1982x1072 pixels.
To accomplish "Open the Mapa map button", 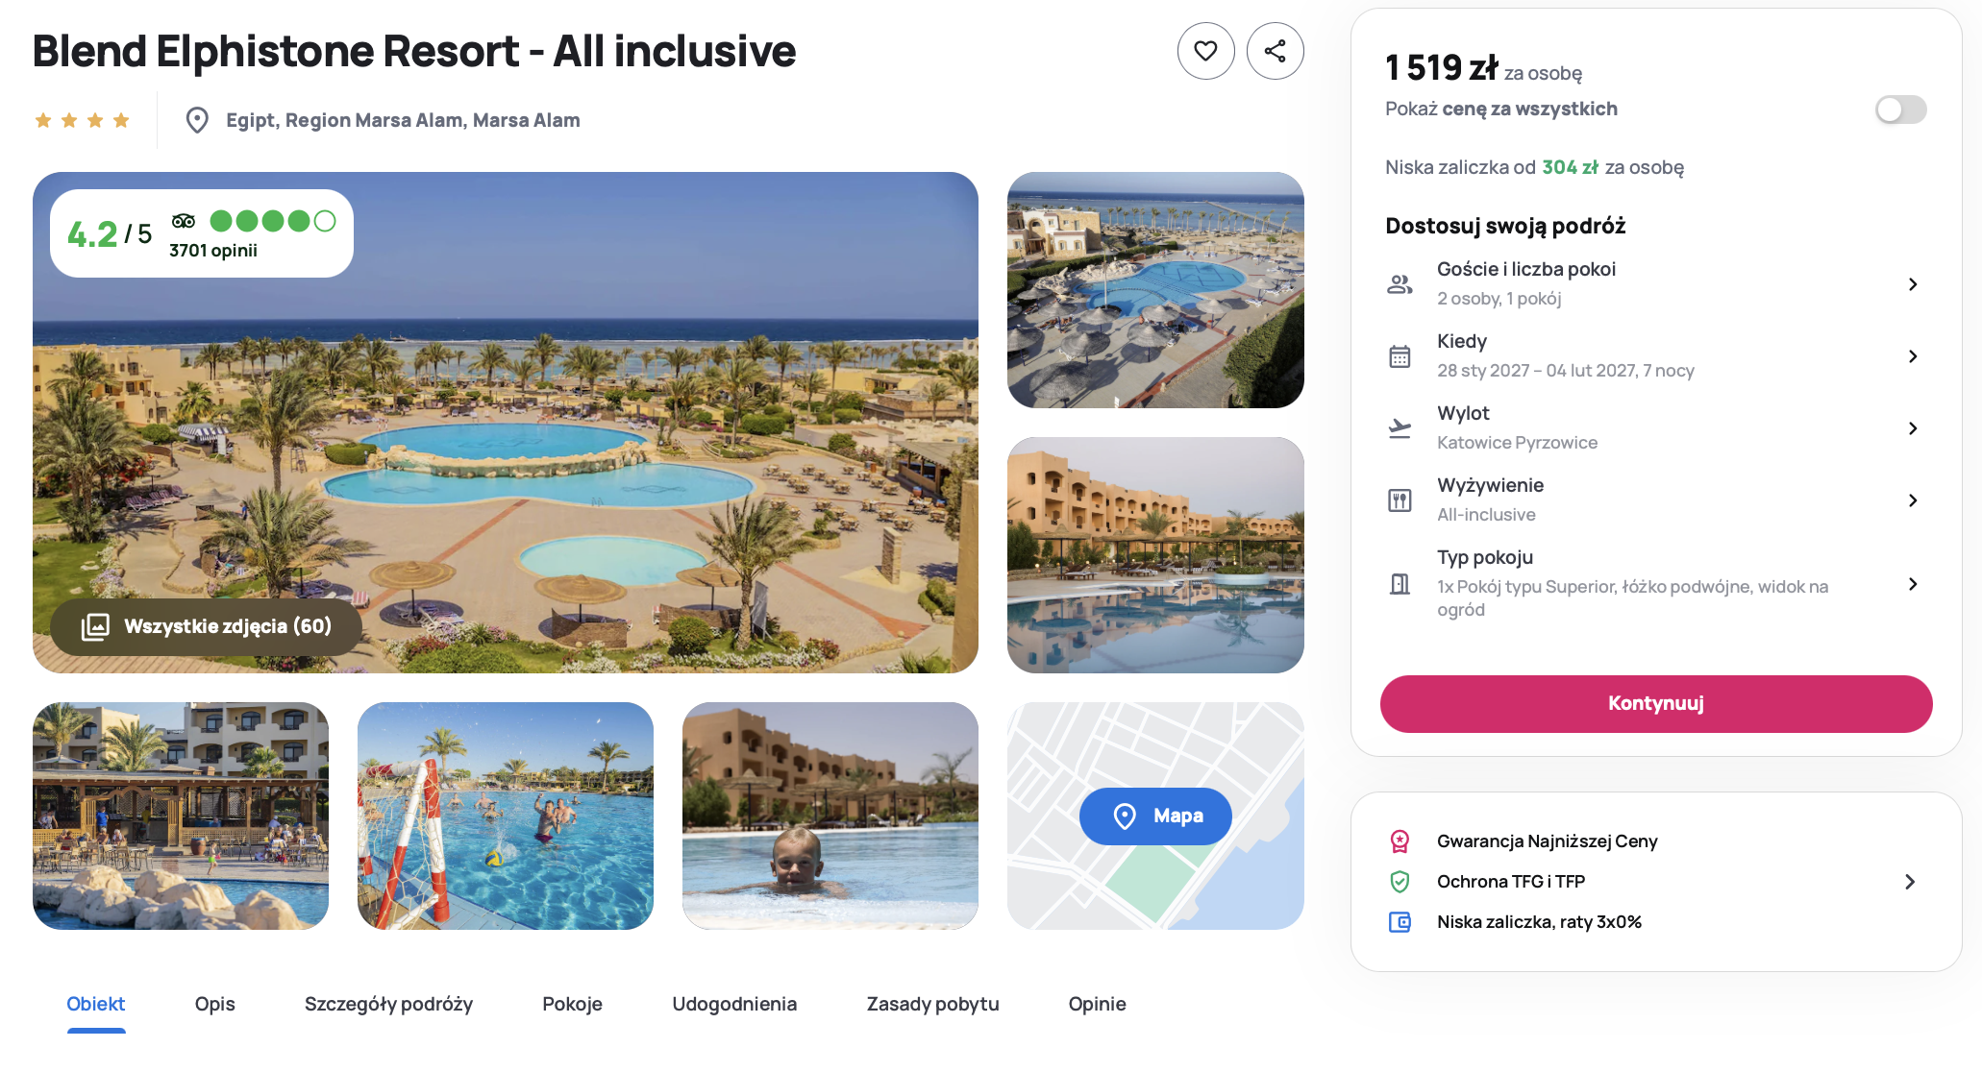I will 1155,816.
